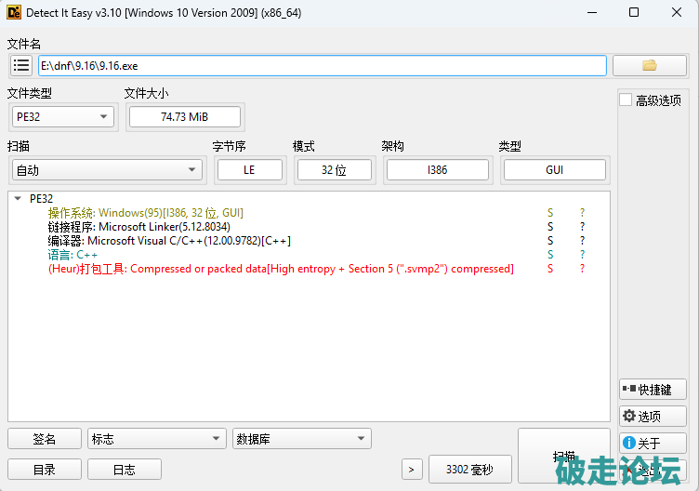Open the 关于 about info button
The width and height of the screenshot is (699, 491).
653,443
